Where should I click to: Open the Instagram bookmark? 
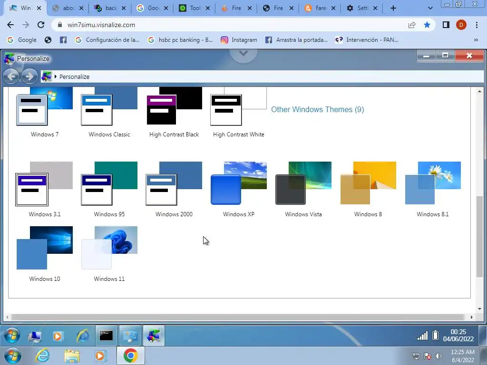(239, 40)
